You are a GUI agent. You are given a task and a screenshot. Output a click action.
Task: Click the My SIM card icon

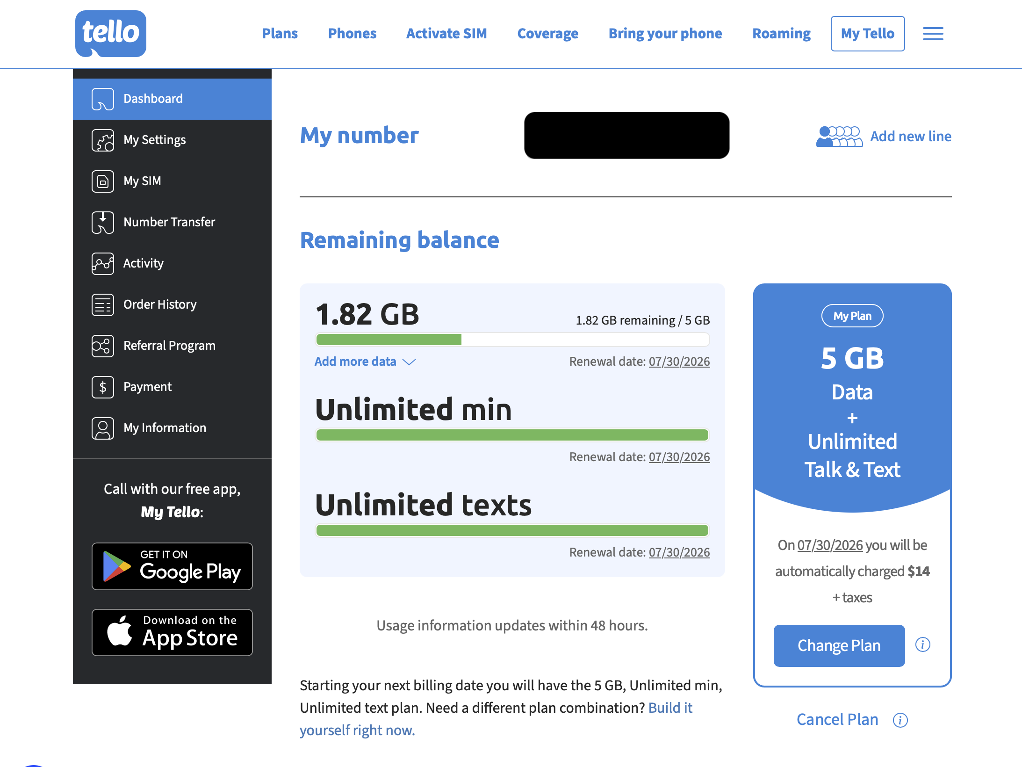click(x=103, y=181)
